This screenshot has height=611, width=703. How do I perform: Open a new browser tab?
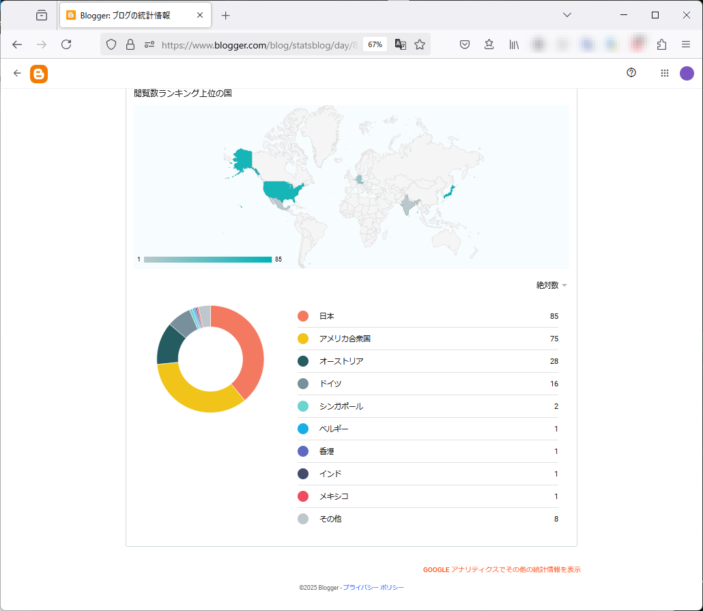coord(225,16)
